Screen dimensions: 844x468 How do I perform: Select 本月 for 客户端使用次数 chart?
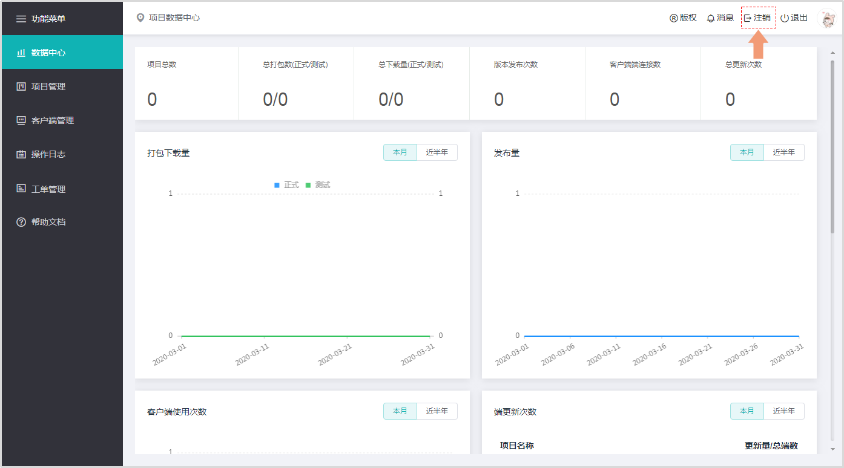click(x=400, y=411)
